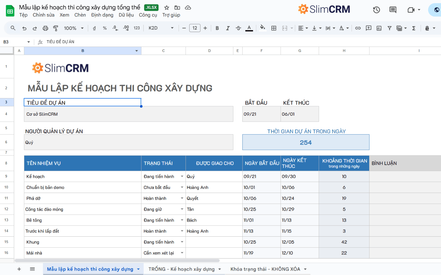441x275 pixels.
Task: Open status dropdown for Kế hoạch row
Action: pyautogui.click(x=182, y=176)
